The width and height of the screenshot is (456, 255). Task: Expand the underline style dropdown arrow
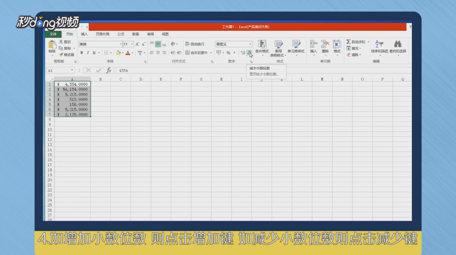(99, 53)
